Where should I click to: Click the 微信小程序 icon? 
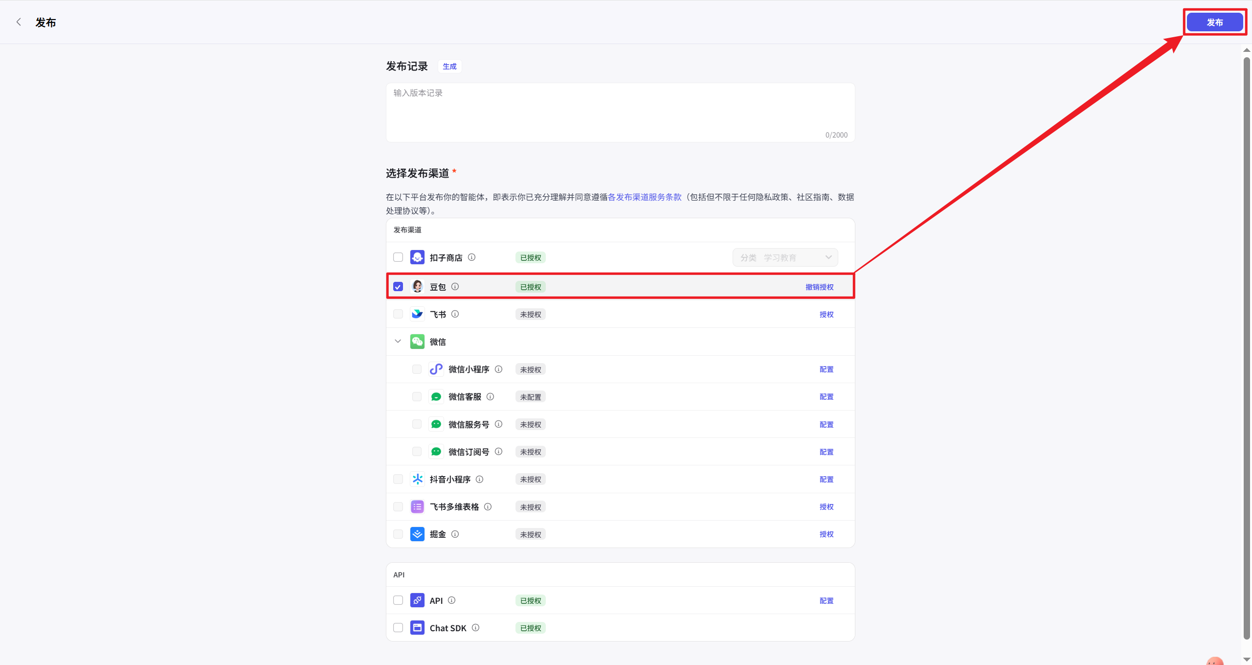click(x=436, y=369)
